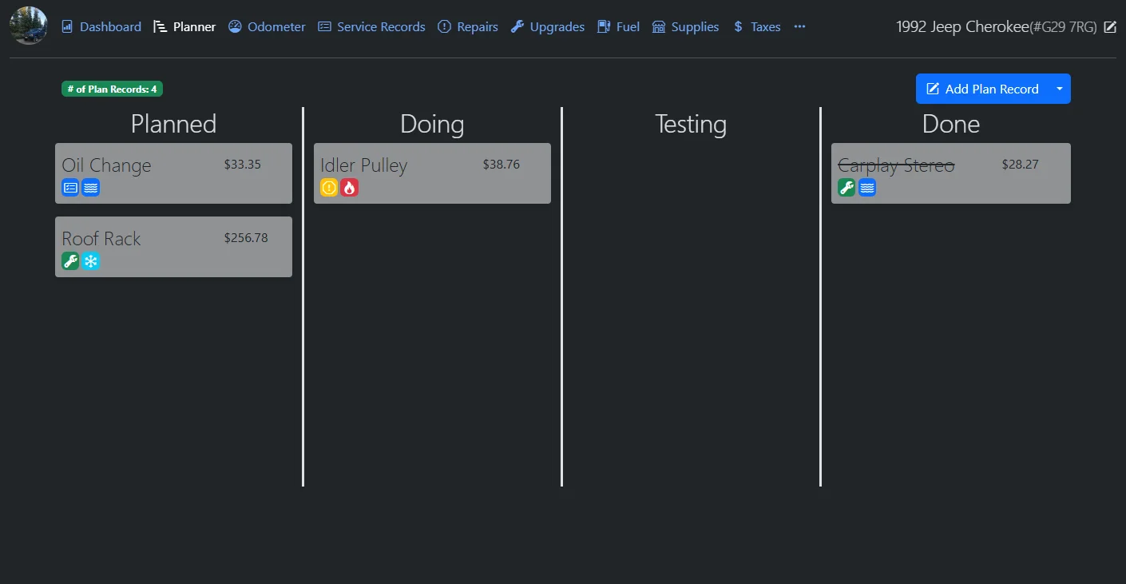Toggle the wrench badge on Carplay Stereo
Viewport: 1126px width, 584px height.
coord(846,187)
